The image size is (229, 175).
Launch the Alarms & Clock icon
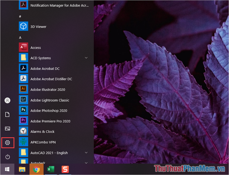(x=23, y=131)
